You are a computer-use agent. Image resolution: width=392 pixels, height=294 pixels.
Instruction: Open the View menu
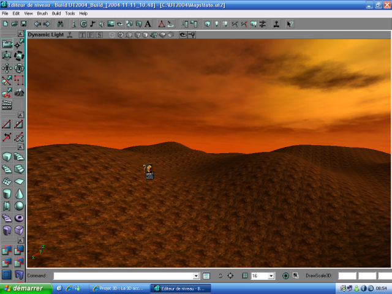(28, 13)
